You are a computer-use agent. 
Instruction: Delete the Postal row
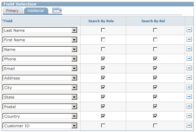click(x=189, y=106)
